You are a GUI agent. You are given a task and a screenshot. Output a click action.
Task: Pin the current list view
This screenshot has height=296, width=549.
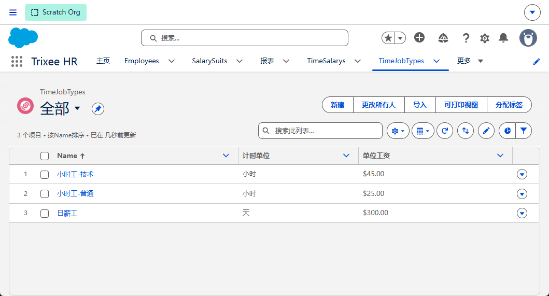(x=98, y=108)
